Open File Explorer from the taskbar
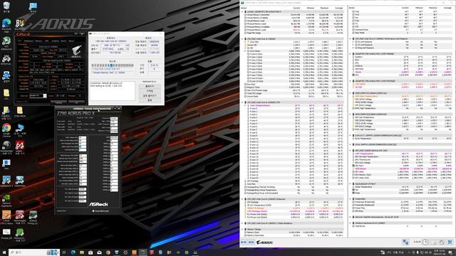456x256 pixels. [82, 252]
